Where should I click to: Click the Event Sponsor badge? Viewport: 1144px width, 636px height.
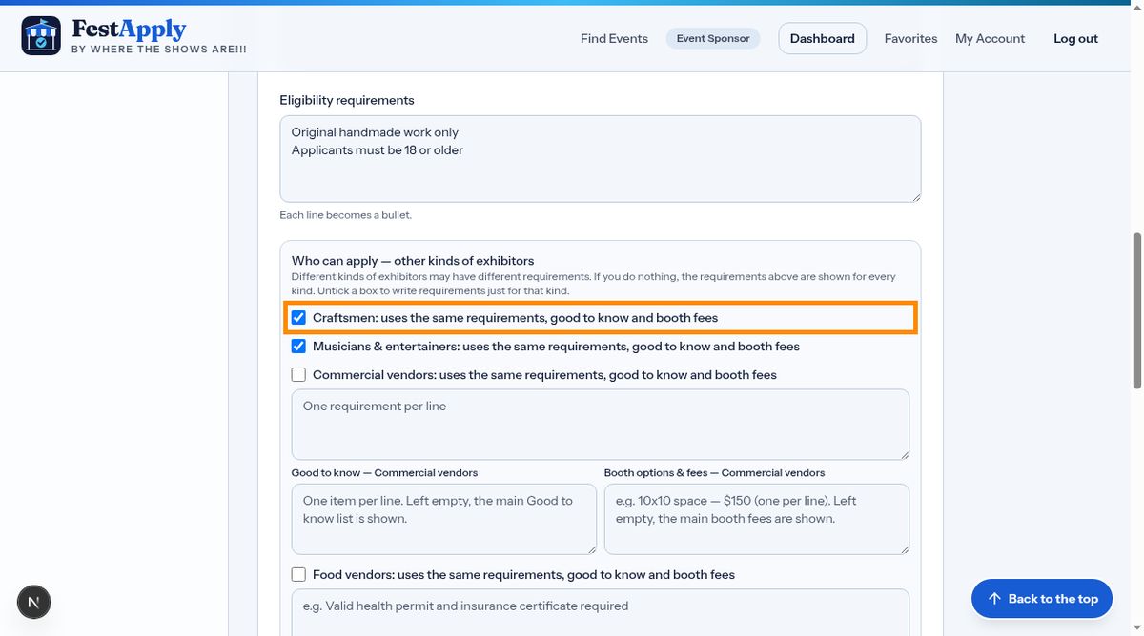pyautogui.click(x=713, y=39)
